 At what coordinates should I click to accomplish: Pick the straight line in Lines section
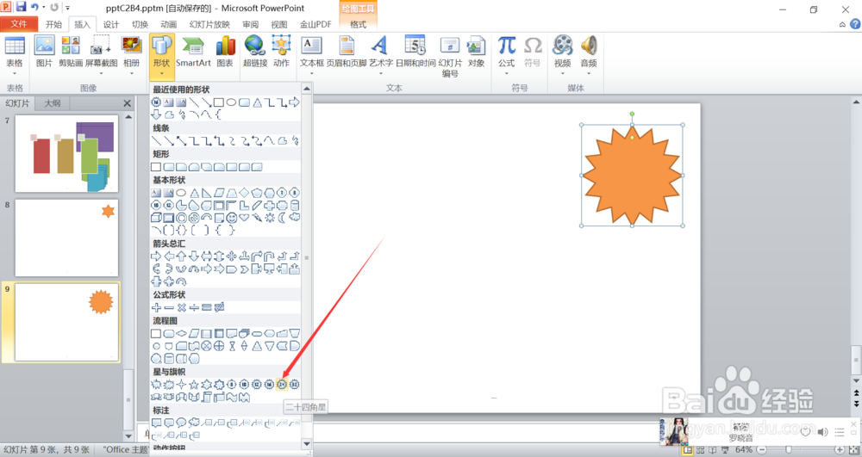(156, 141)
